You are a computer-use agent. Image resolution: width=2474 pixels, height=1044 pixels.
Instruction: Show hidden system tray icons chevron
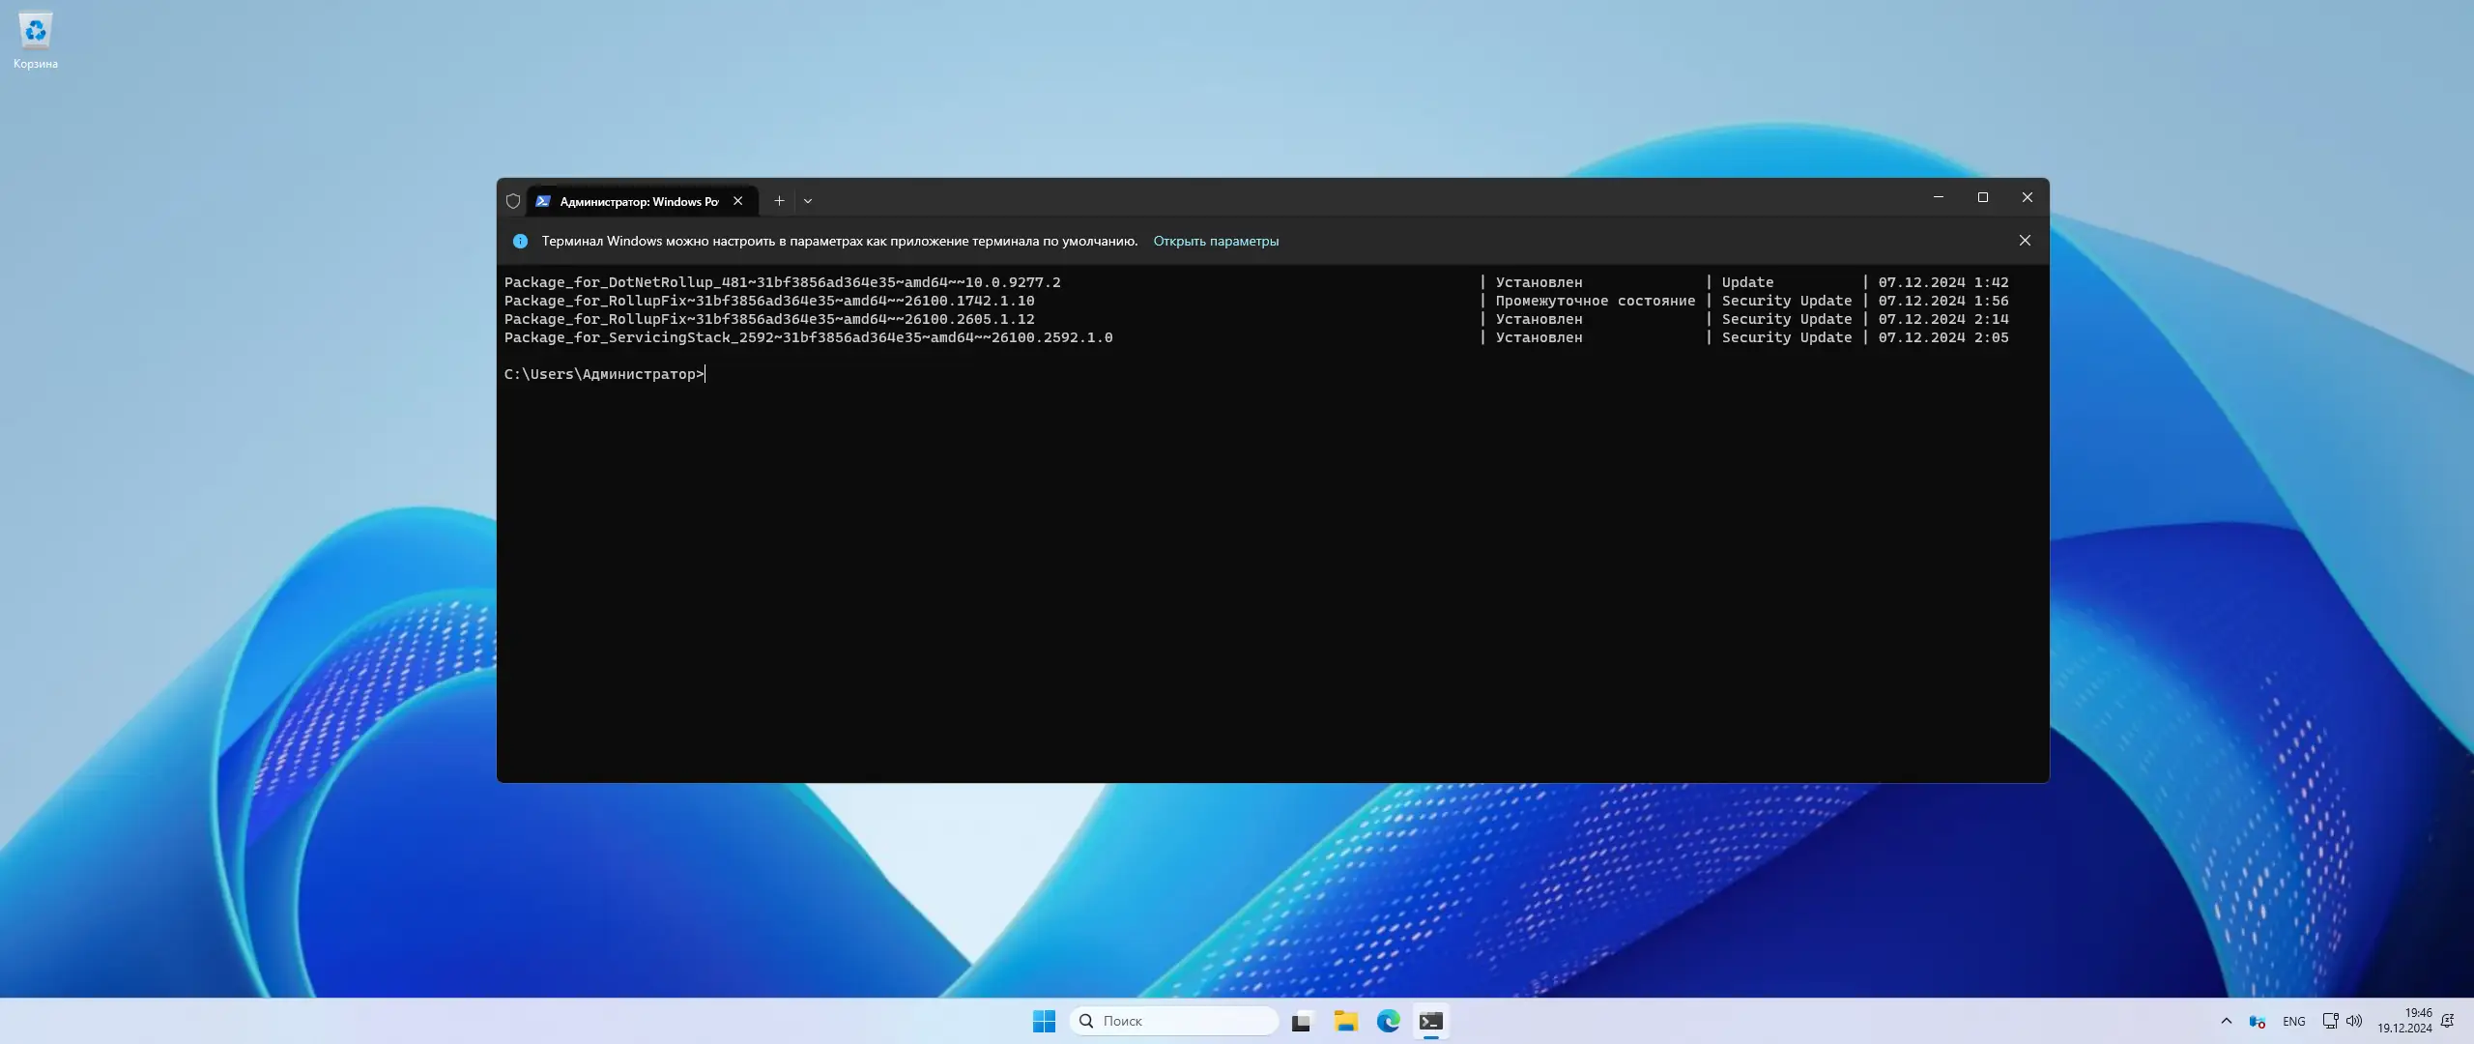2227,1021
